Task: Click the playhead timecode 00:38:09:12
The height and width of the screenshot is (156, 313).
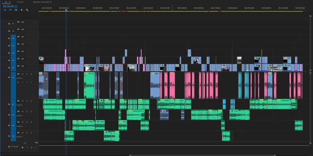Action: 10,6
